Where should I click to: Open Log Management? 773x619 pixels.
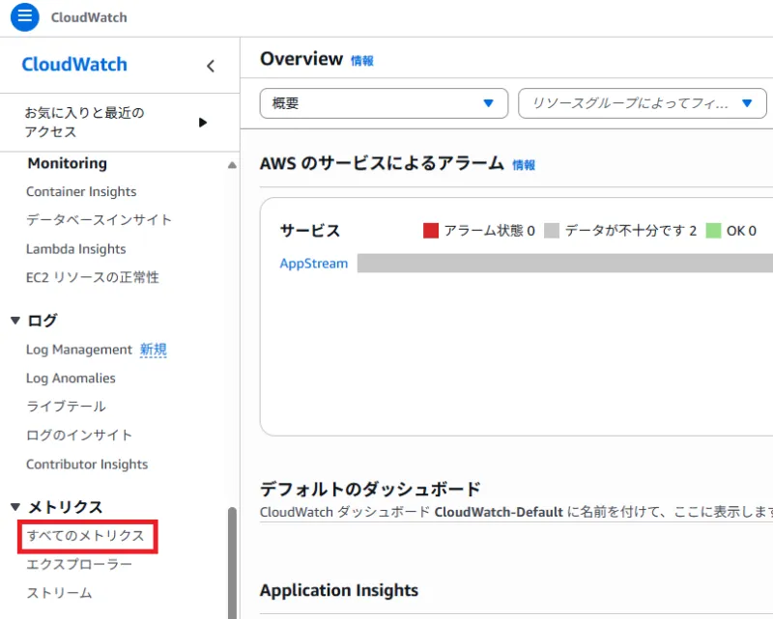pyautogui.click(x=79, y=350)
